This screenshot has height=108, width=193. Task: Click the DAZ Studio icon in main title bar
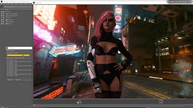pos(2,1)
